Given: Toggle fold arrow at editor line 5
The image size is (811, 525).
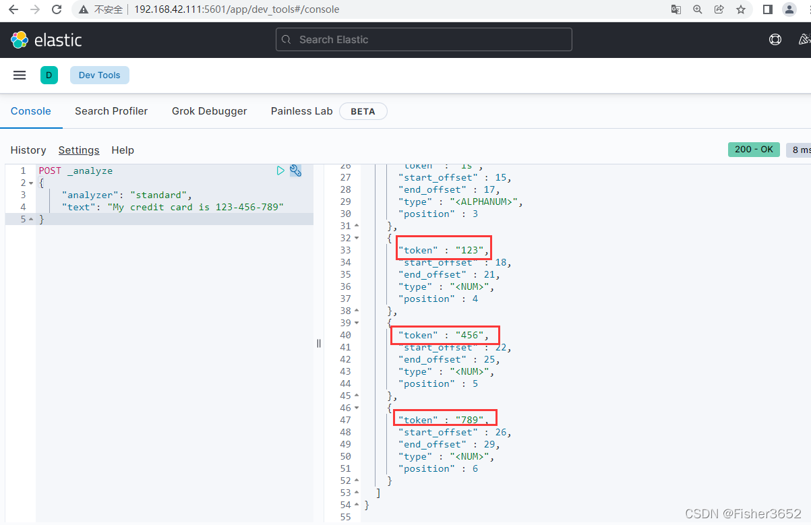Looking at the screenshot, I should point(31,220).
